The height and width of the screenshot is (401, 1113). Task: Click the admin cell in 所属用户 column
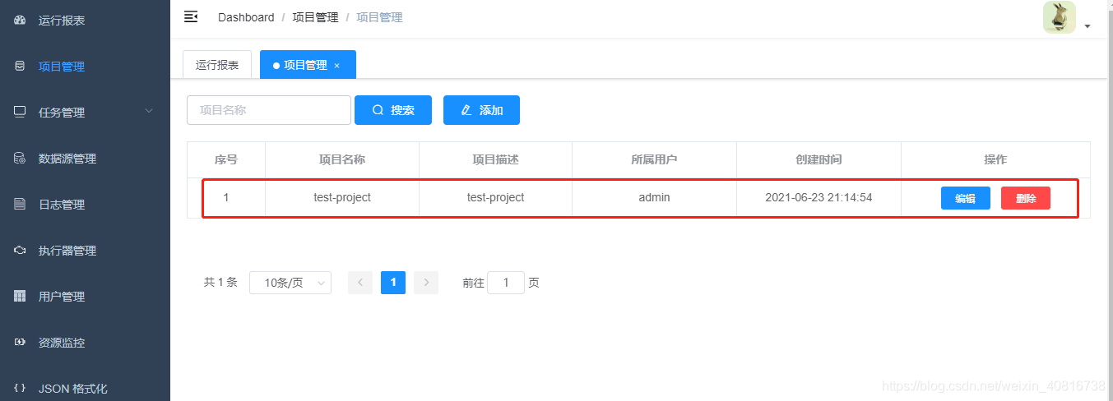[x=654, y=198]
